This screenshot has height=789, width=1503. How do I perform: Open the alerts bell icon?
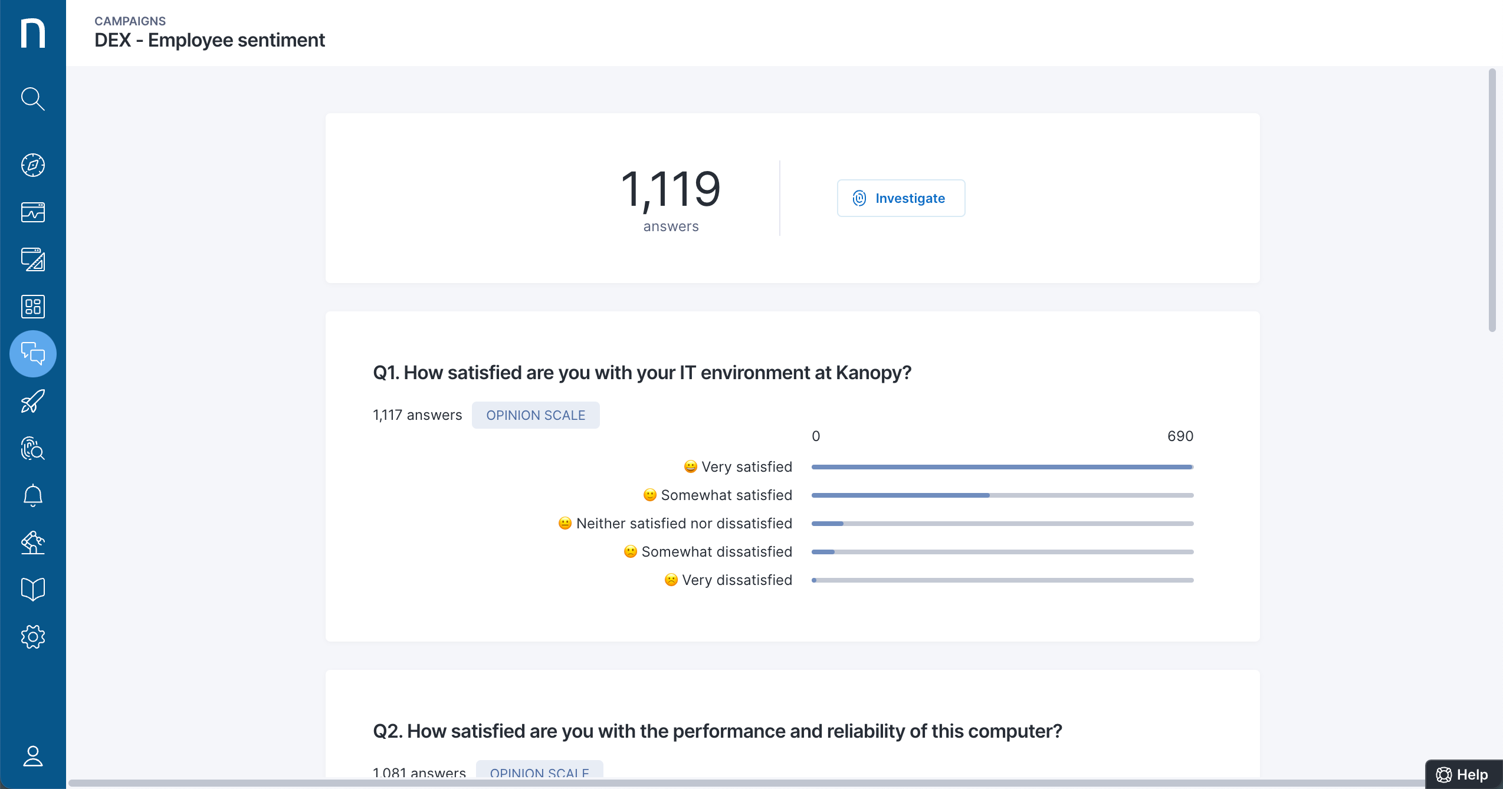tap(33, 495)
